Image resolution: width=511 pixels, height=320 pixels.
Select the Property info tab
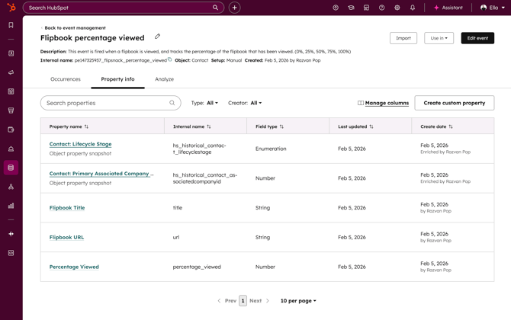click(117, 79)
